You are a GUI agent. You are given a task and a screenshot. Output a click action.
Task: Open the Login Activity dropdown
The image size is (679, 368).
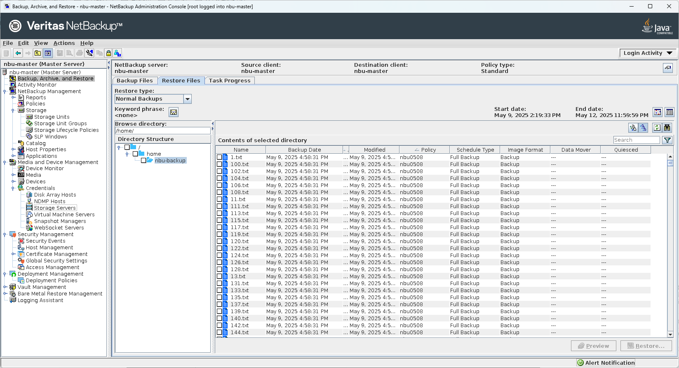(x=648, y=53)
